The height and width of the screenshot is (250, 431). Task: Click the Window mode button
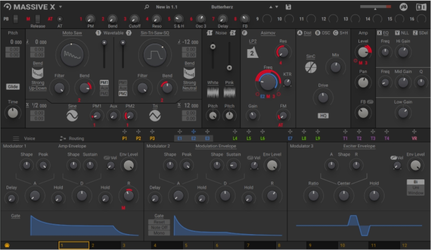coord(416,193)
